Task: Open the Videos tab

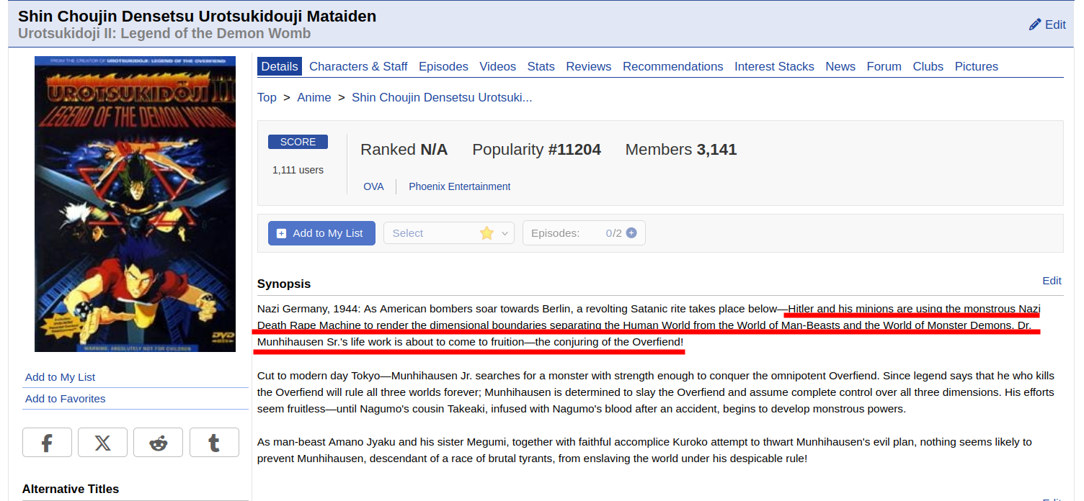Action: (x=498, y=66)
